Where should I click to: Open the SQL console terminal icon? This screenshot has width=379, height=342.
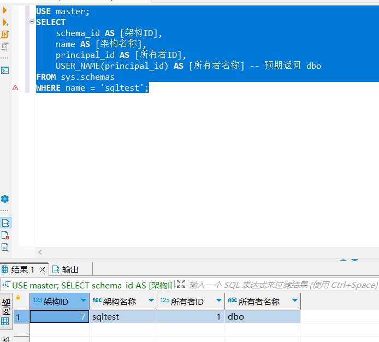5,70
